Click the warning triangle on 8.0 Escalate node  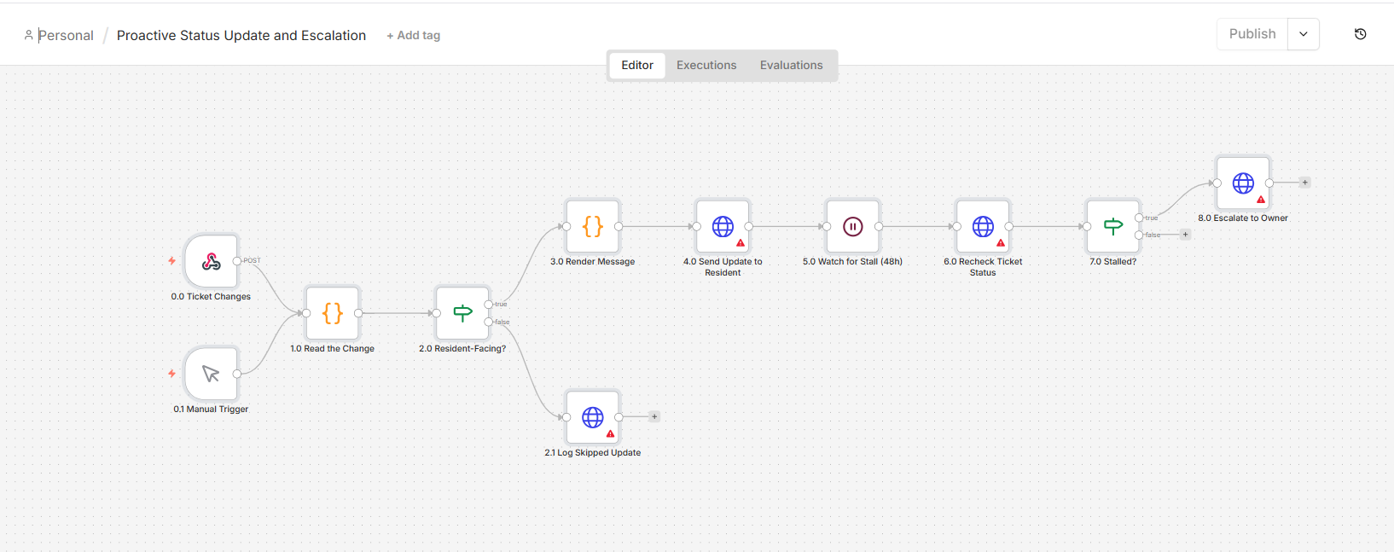[1261, 200]
